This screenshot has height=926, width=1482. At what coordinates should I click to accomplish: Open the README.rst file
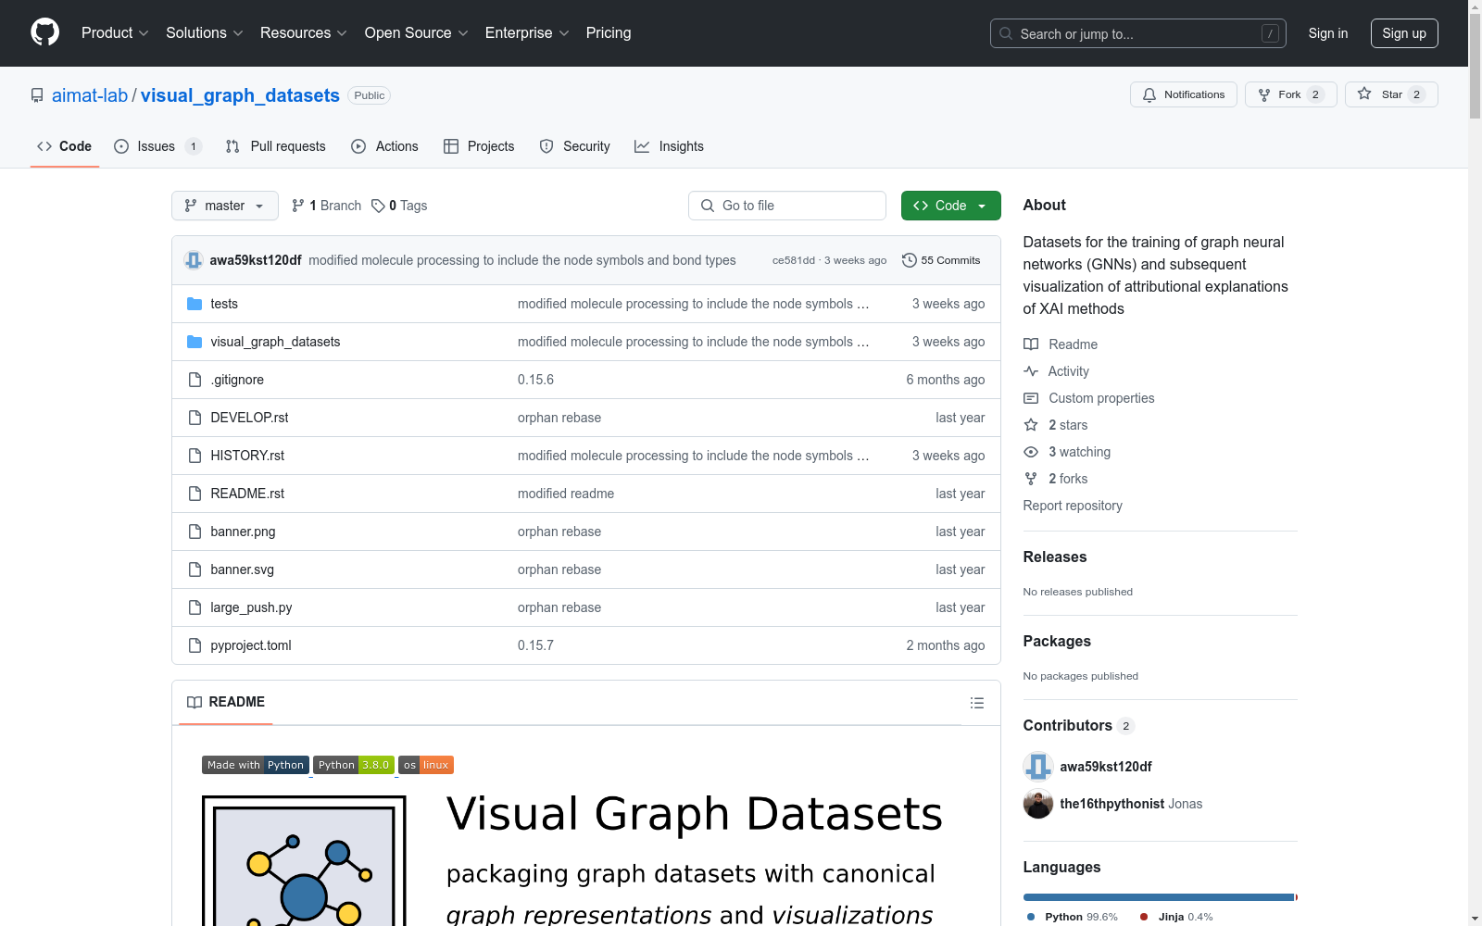[x=247, y=494]
